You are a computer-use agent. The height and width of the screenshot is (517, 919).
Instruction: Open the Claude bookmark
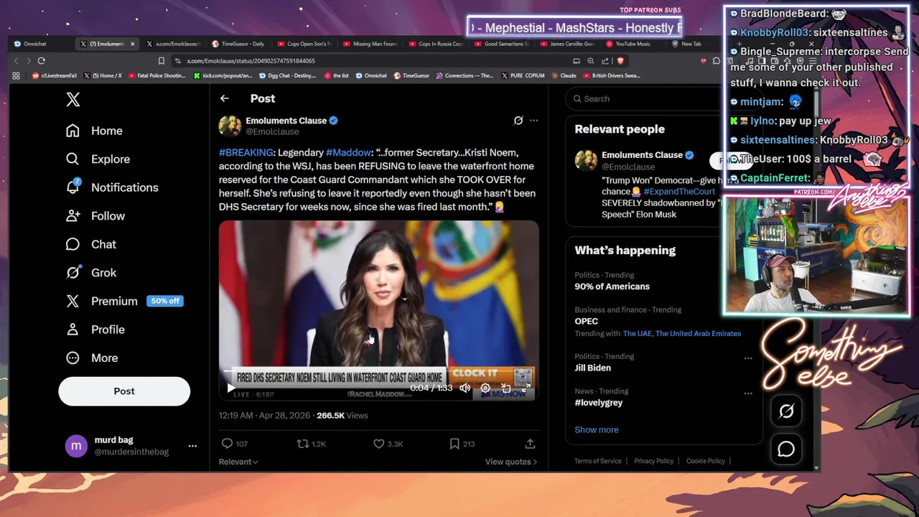coord(564,75)
